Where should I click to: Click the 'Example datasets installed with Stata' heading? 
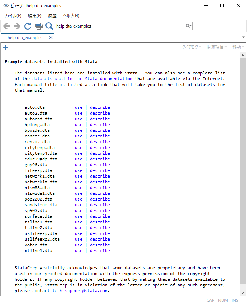[51, 62]
